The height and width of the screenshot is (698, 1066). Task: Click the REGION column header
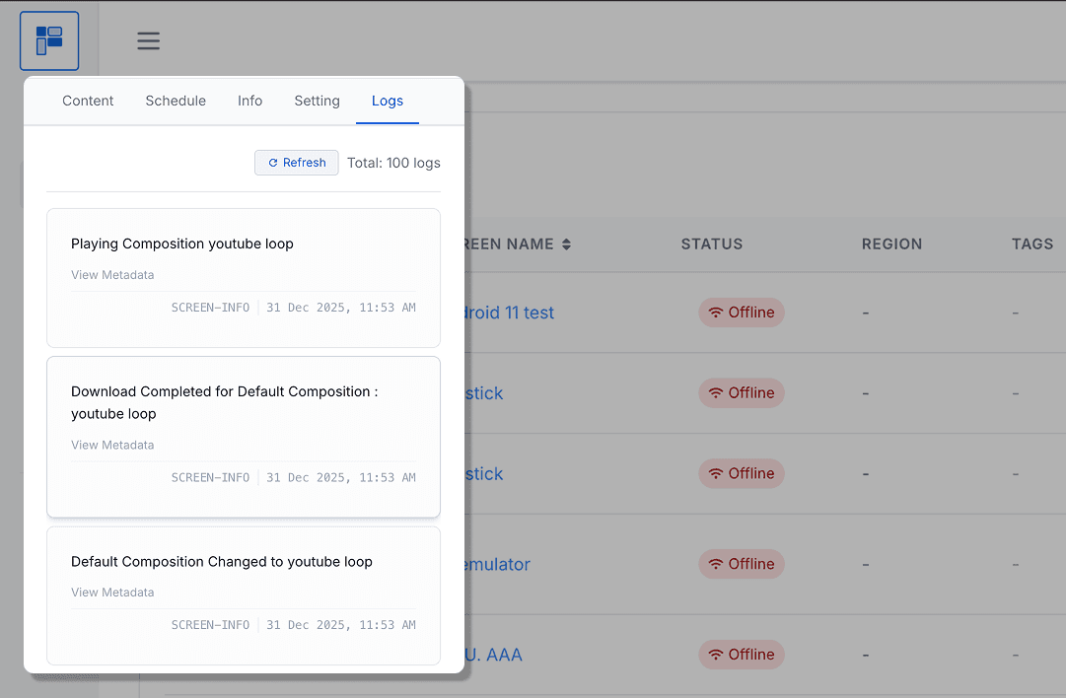point(891,244)
